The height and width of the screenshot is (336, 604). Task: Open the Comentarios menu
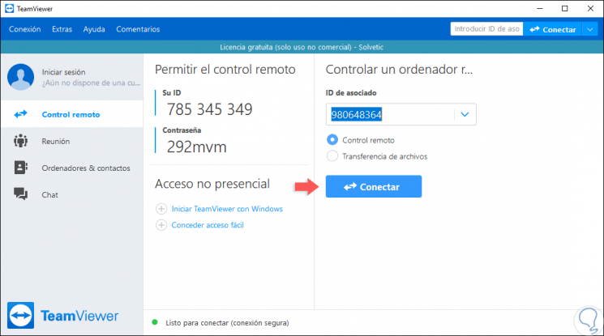pyautogui.click(x=138, y=29)
